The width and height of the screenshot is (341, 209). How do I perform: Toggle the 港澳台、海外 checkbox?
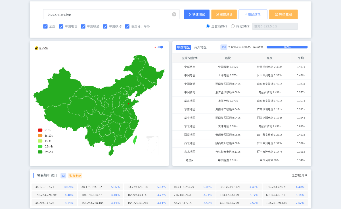127,26
